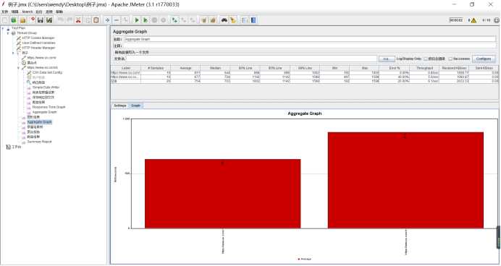This screenshot has width=501, height=266.
Task: Click Remote Stop All toolbar icon
Action: [x=184, y=20]
